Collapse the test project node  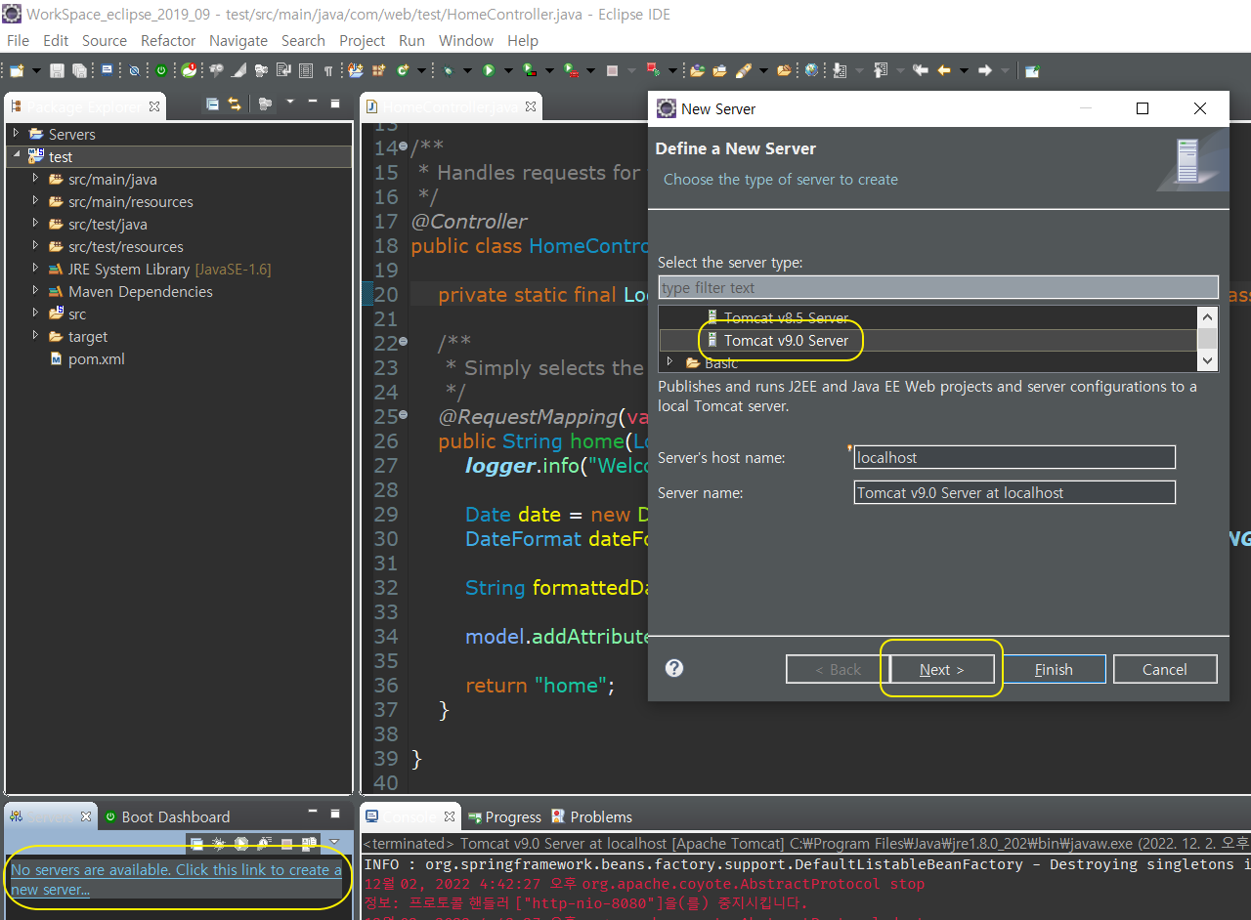coord(16,155)
